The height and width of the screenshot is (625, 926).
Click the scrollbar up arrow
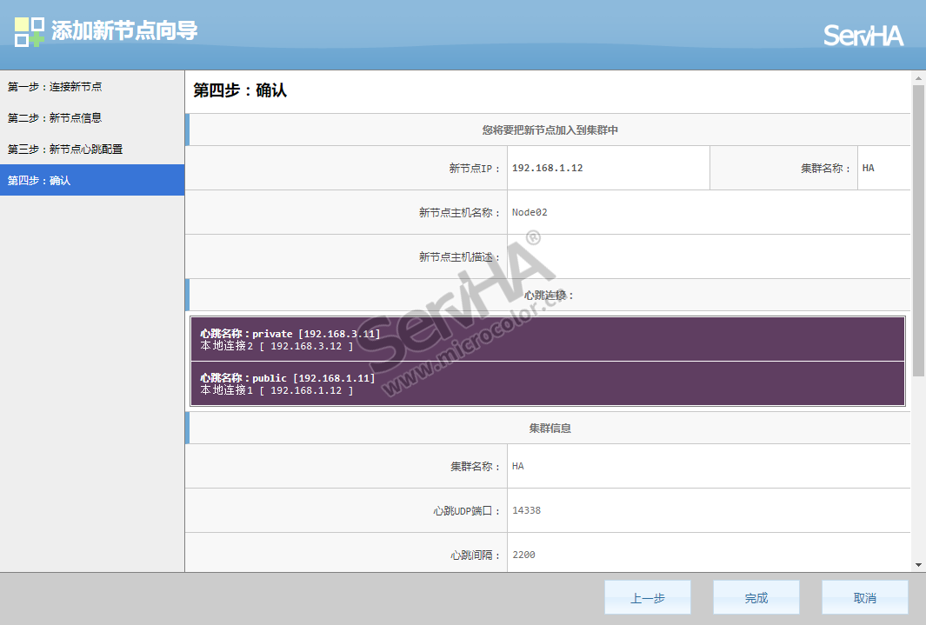point(918,78)
